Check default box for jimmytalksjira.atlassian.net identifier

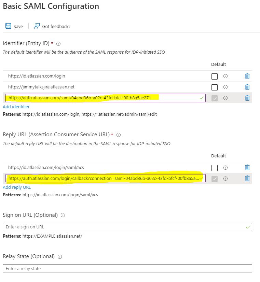click(x=215, y=87)
